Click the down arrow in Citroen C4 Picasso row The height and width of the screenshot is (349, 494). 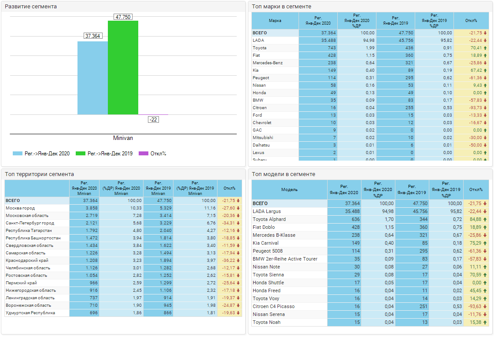tap(485, 306)
